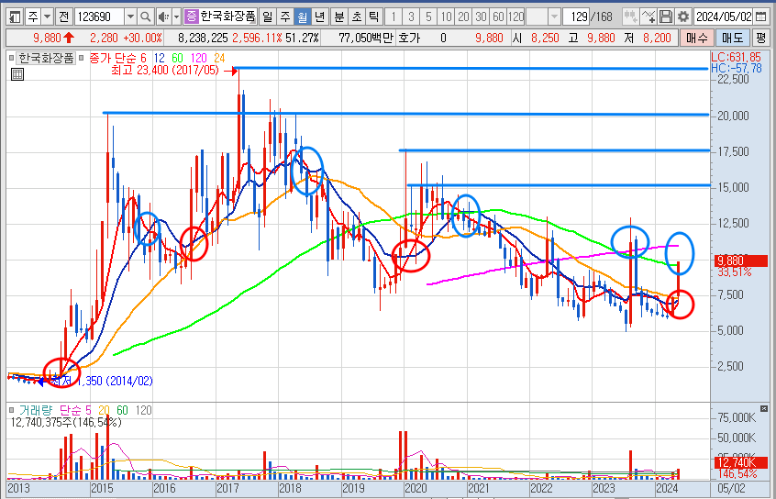Click the 최저 1,350 (2014/02) annotation

point(102,382)
